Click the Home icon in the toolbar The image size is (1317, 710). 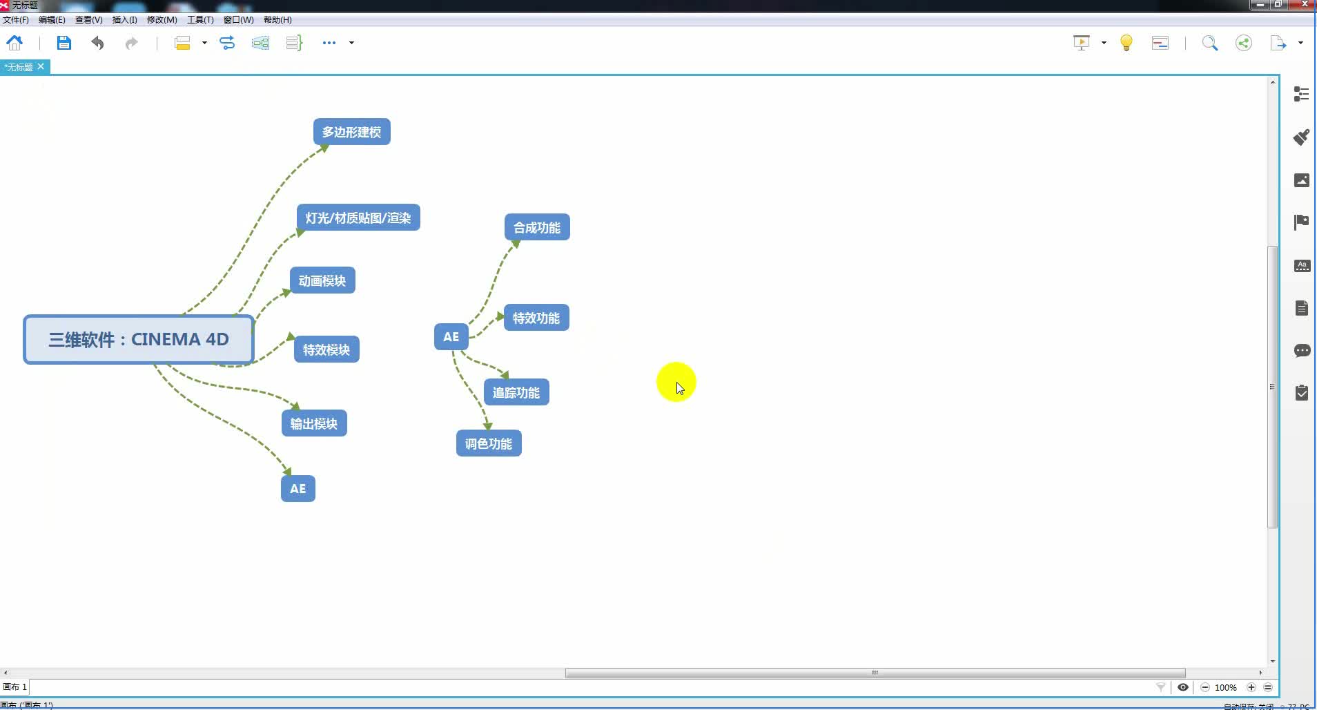pos(14,43)
